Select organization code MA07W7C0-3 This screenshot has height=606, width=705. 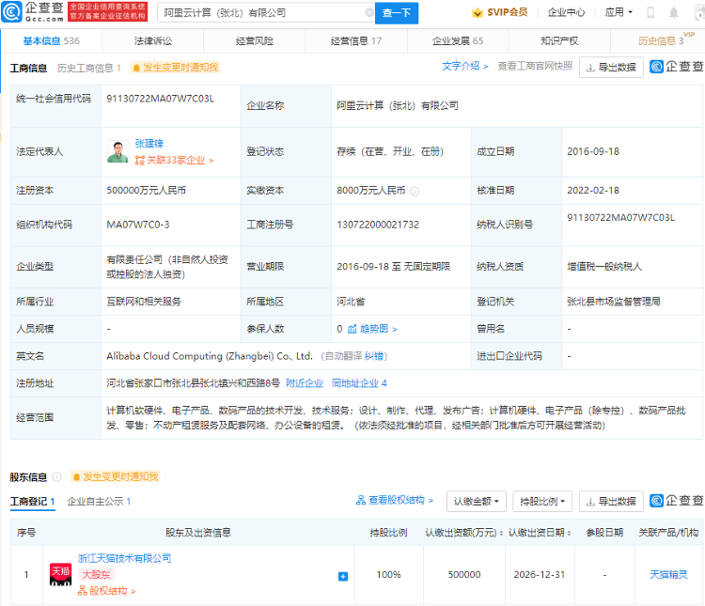coord(137,225)
